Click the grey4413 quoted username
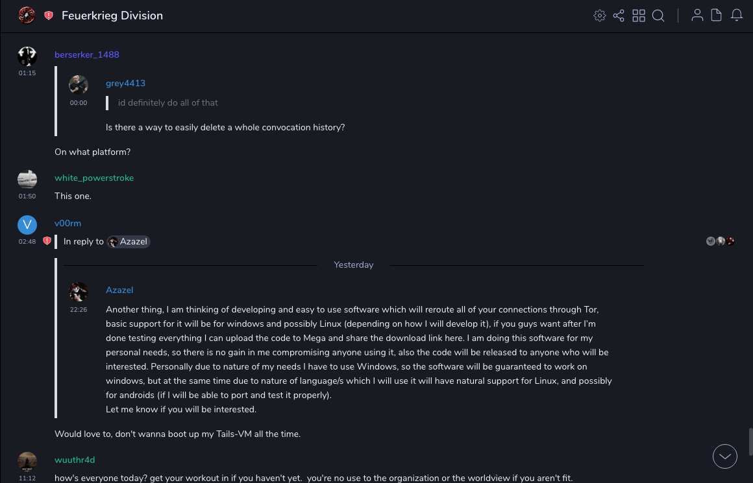This screenshot has height=483, width=753. click(125, 83)
